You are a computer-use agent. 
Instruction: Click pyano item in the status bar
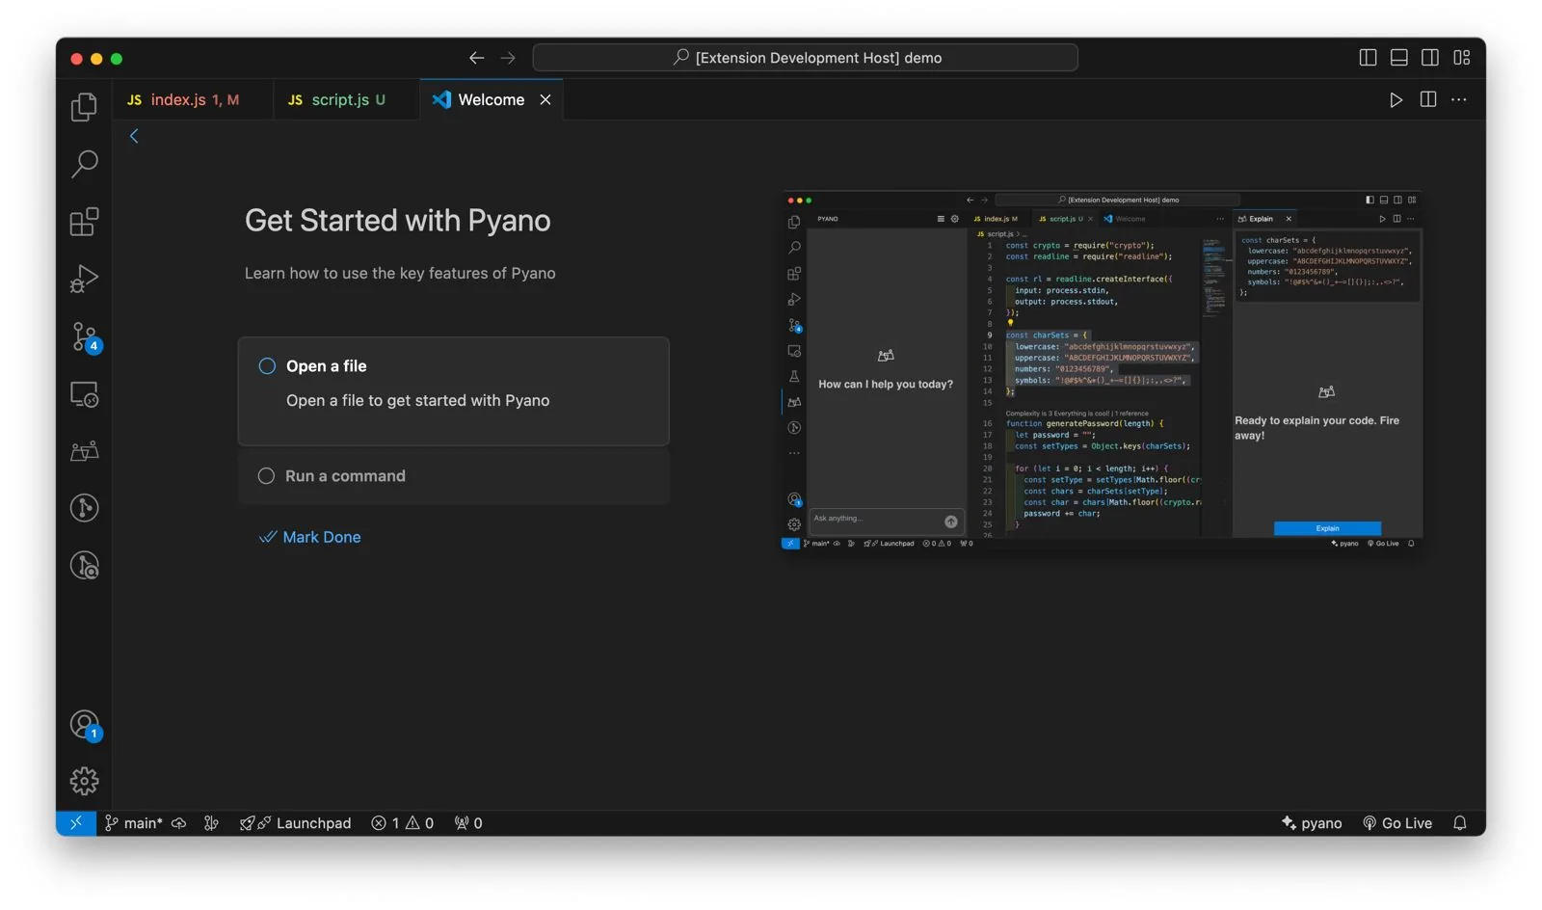click(x=1312, y=823)
